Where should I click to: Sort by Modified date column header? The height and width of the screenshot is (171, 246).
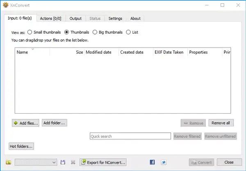[102, 52]
